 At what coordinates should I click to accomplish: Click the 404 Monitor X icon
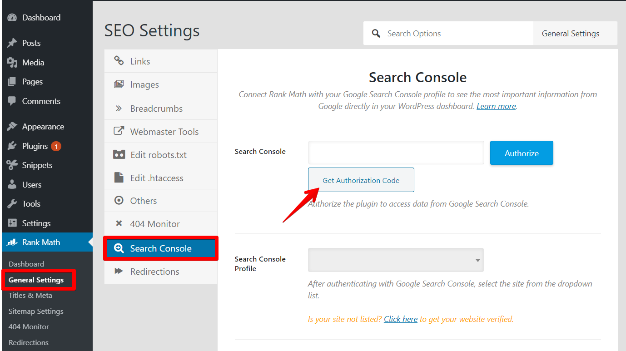tap(119, 223)
